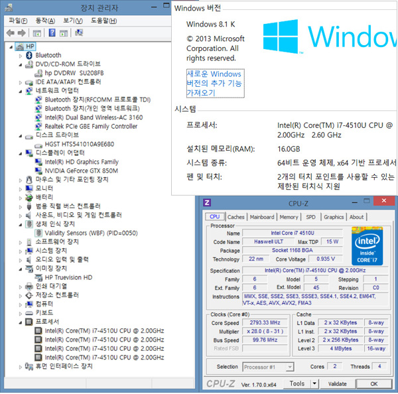Click the 인쇄 대기열 printer icon
Screen dimensions: 398x394
(29, 287)
